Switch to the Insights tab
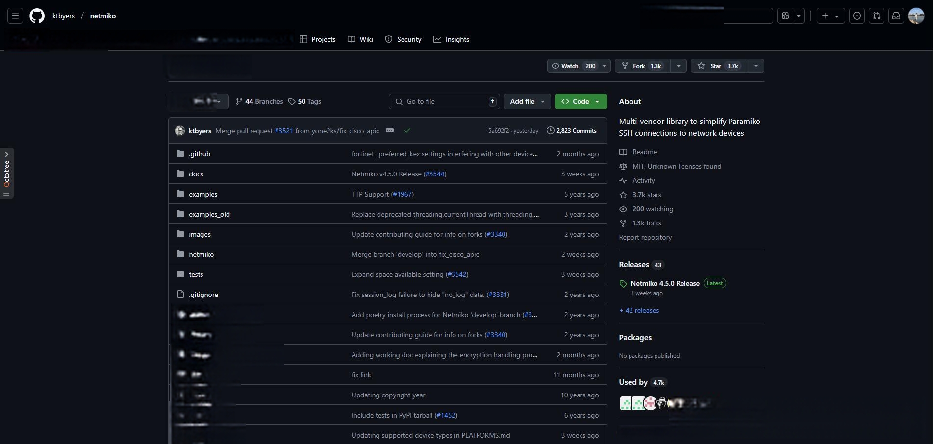 pyautogui.click(x=452, y=39)
